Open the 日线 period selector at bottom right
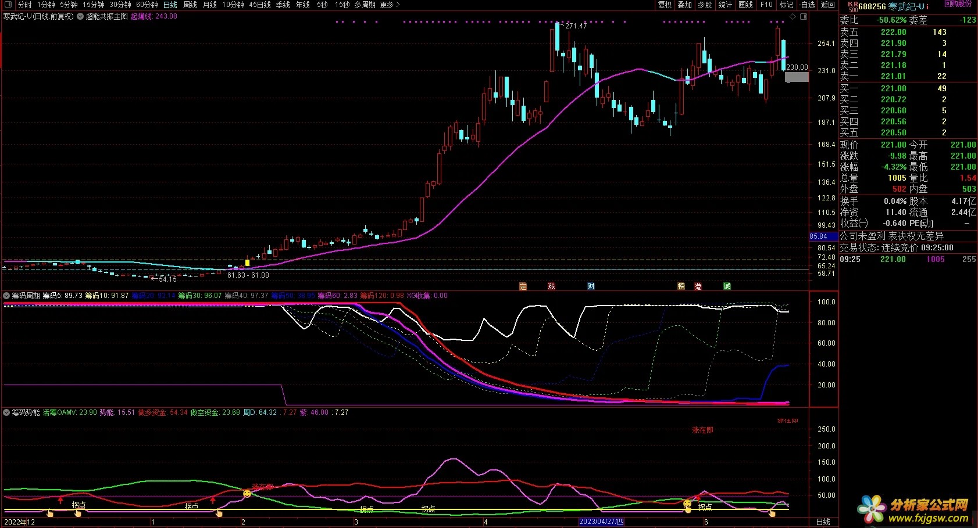Image resolution: width=978 pixels, height=528 pixels. click(x=823, y=522)
